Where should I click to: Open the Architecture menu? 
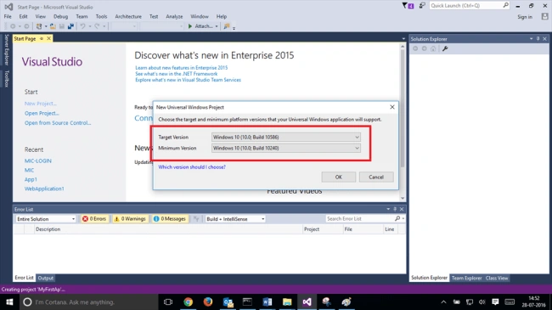tap(128, 16)
